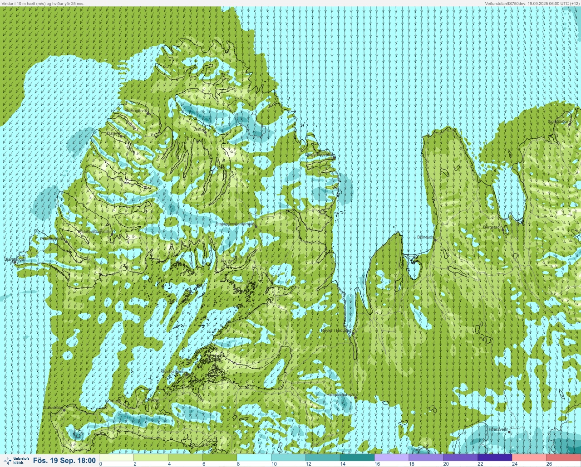581x467 pixels.
Task: Click the 0–2 m/s pale yellow legend swatch
Action: click(x=116, y=457)
